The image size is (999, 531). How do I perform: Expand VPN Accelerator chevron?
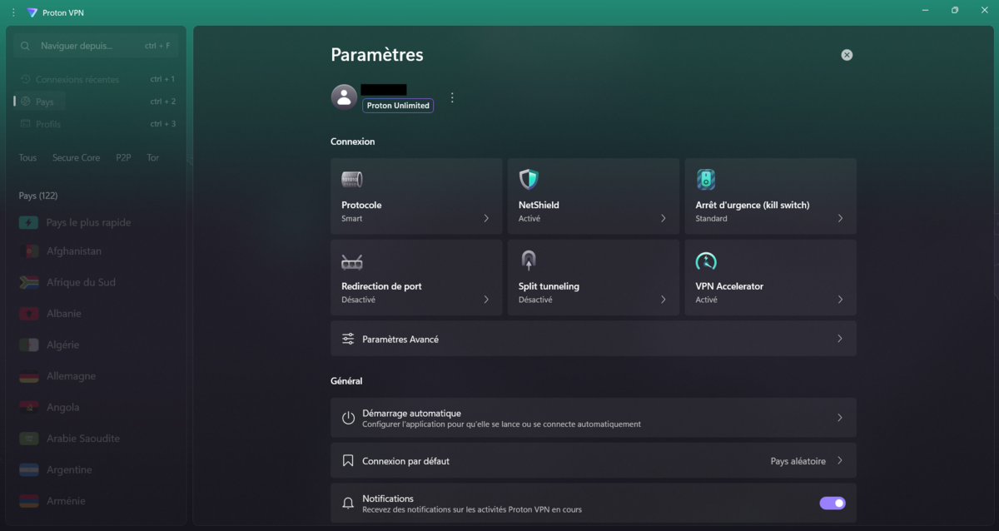coord(840,300)
